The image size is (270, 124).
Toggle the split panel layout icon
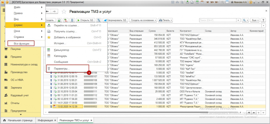pyautogui.click(x=227, y=2)
